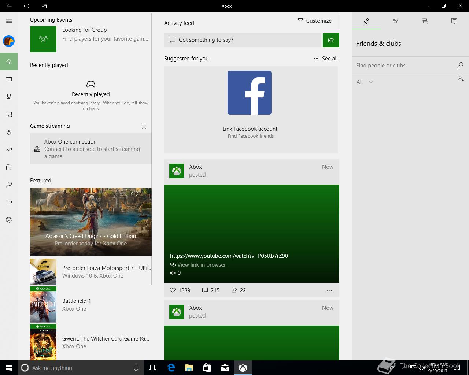Screen dimensions: 469x375
Task: Open Gwent Witcher Card Game thumbnail
Action: click(x=43, y=342)
